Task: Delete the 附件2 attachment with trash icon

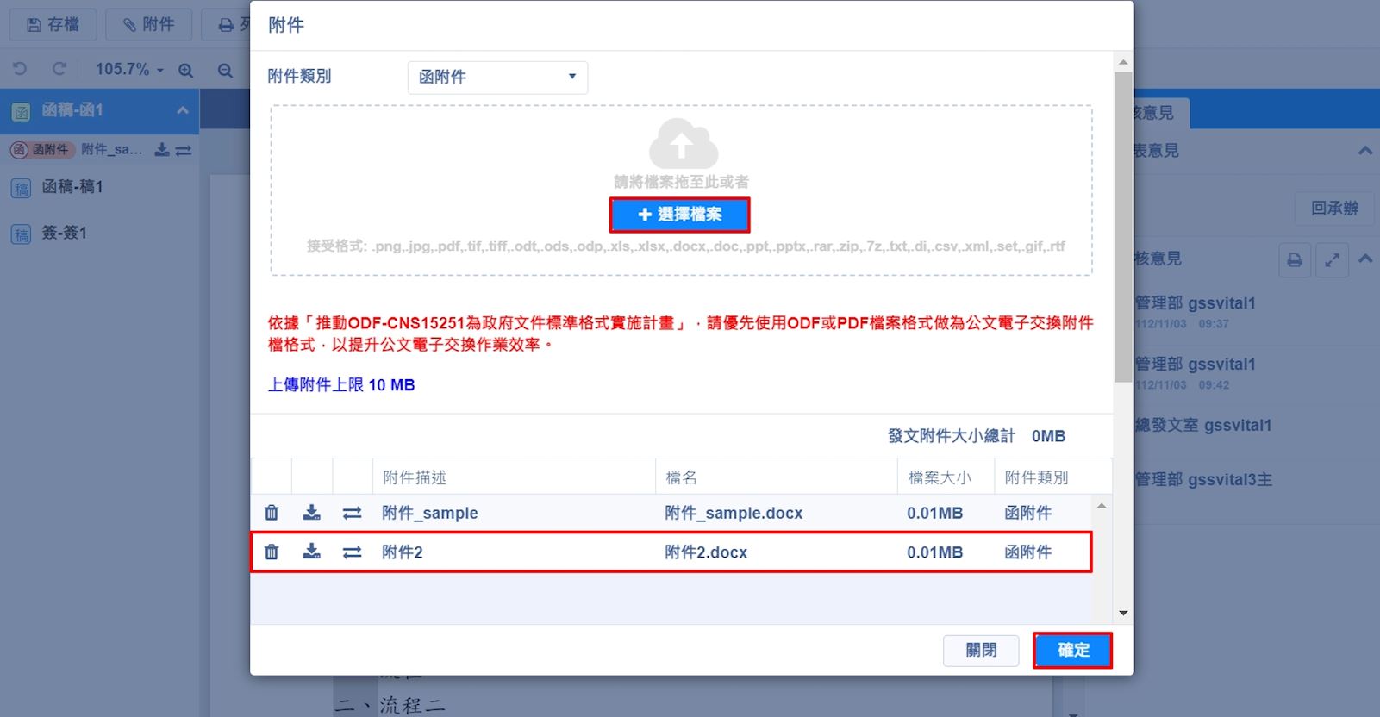Action: pyautogui.click(x=272, y=552)
